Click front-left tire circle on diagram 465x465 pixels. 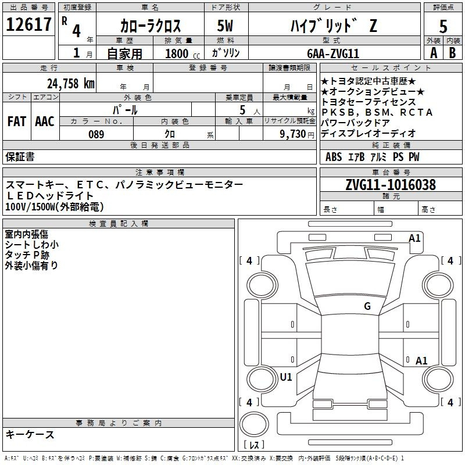tap(262, 285)
